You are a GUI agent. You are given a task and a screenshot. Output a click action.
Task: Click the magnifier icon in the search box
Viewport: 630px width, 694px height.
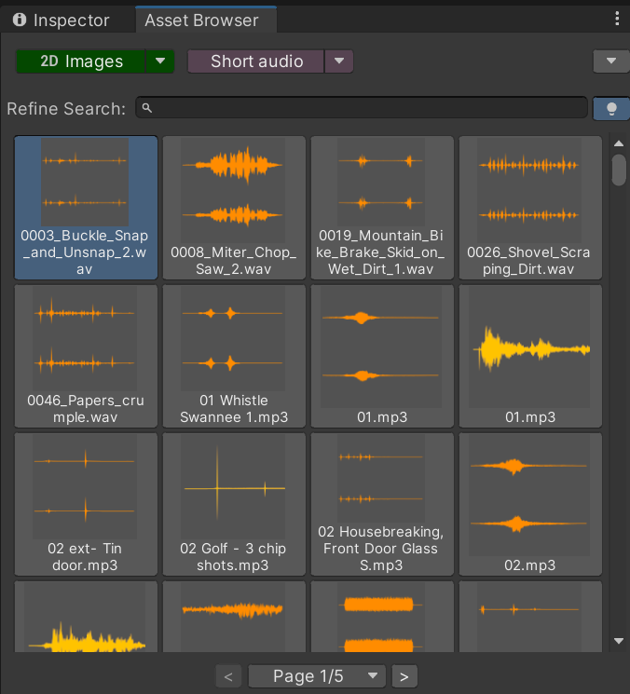click(147, 107)
